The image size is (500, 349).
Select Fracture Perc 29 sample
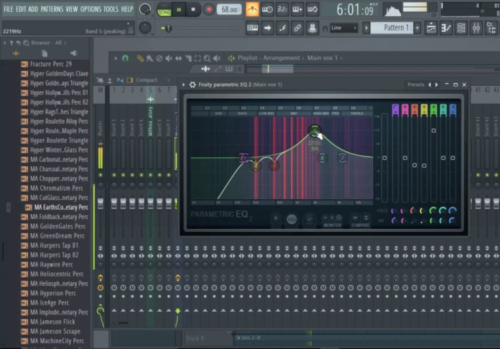coord(50,64)
